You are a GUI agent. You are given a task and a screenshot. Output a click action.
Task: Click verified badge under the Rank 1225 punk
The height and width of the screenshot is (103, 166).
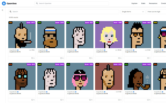click(x=76, y=92)
